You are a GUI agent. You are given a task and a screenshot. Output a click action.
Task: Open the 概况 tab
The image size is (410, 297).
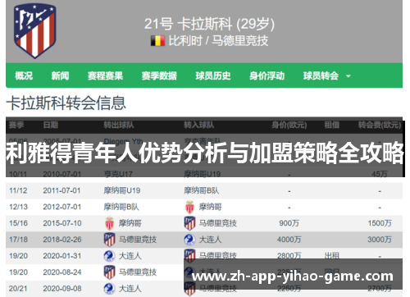(x=24, y=75)
